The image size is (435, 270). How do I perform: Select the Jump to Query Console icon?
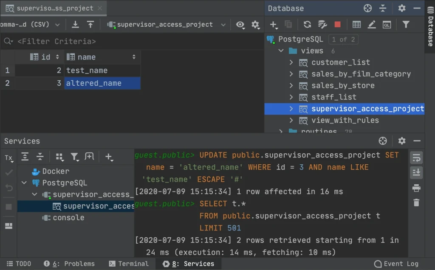pos(387,24)
